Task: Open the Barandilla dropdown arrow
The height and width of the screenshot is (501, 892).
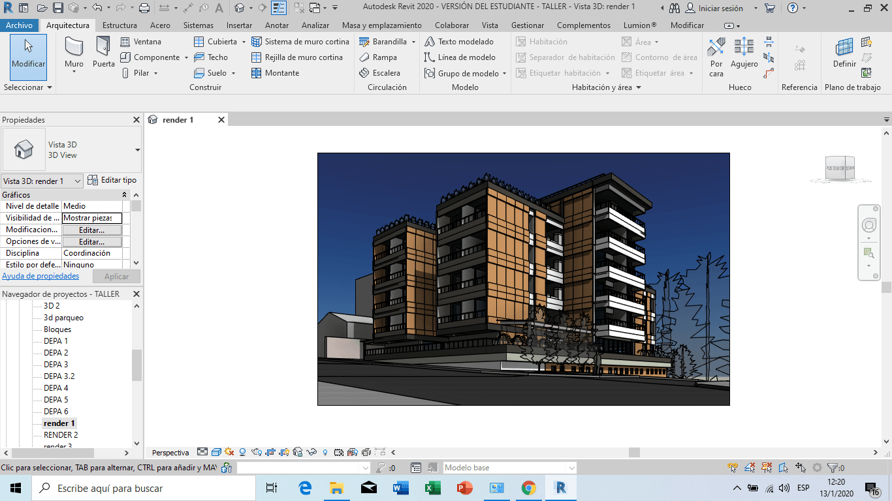Action: click(x=414, y=42)
